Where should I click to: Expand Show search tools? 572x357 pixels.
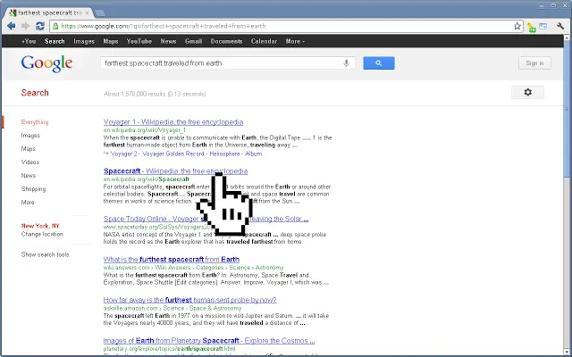point(45,254)
